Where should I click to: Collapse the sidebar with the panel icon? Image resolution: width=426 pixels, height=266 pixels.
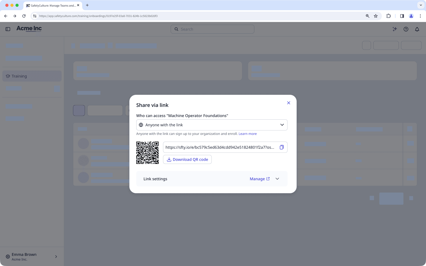pos(8,29)
